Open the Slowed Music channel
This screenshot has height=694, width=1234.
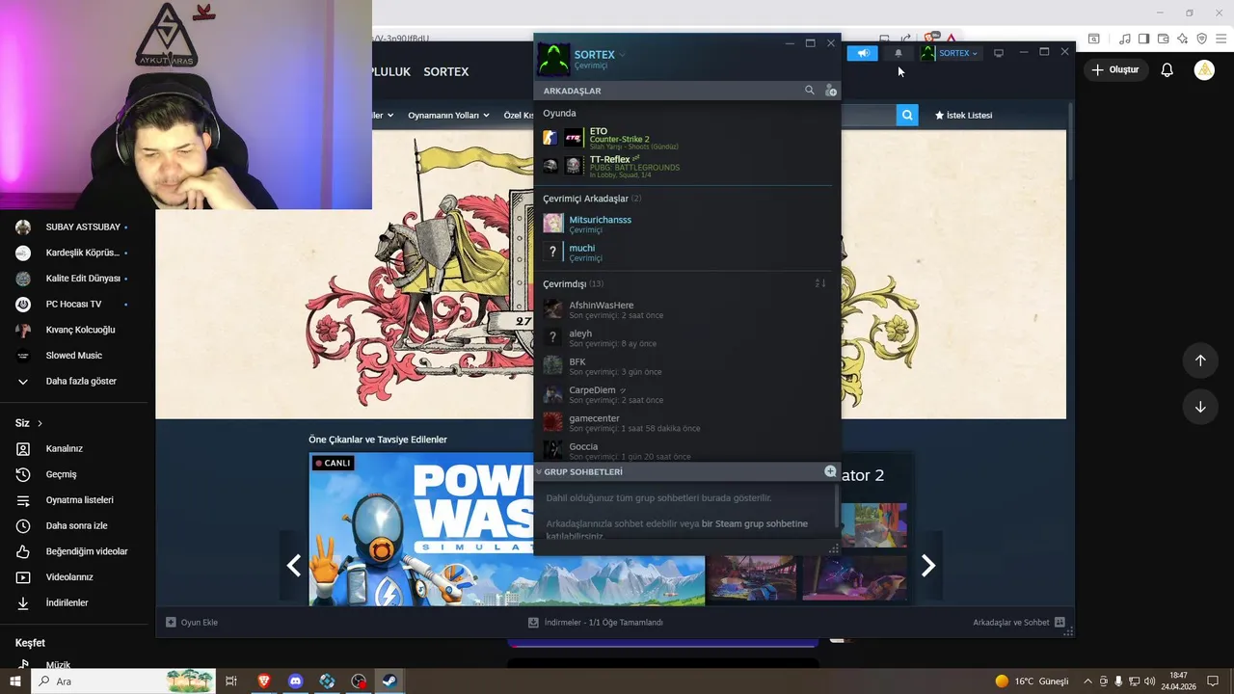coord(73,355)
